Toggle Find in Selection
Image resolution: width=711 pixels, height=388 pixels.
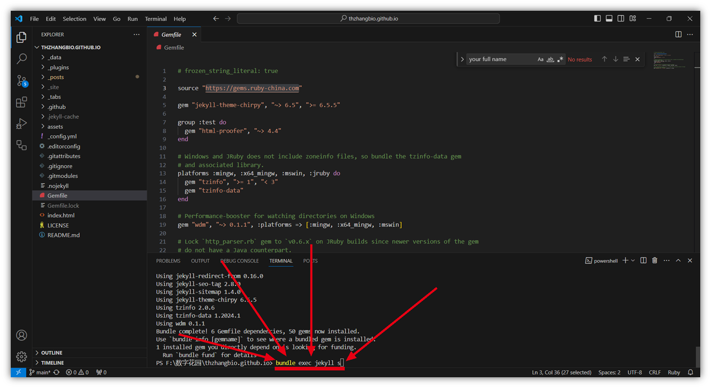point(626,59)
